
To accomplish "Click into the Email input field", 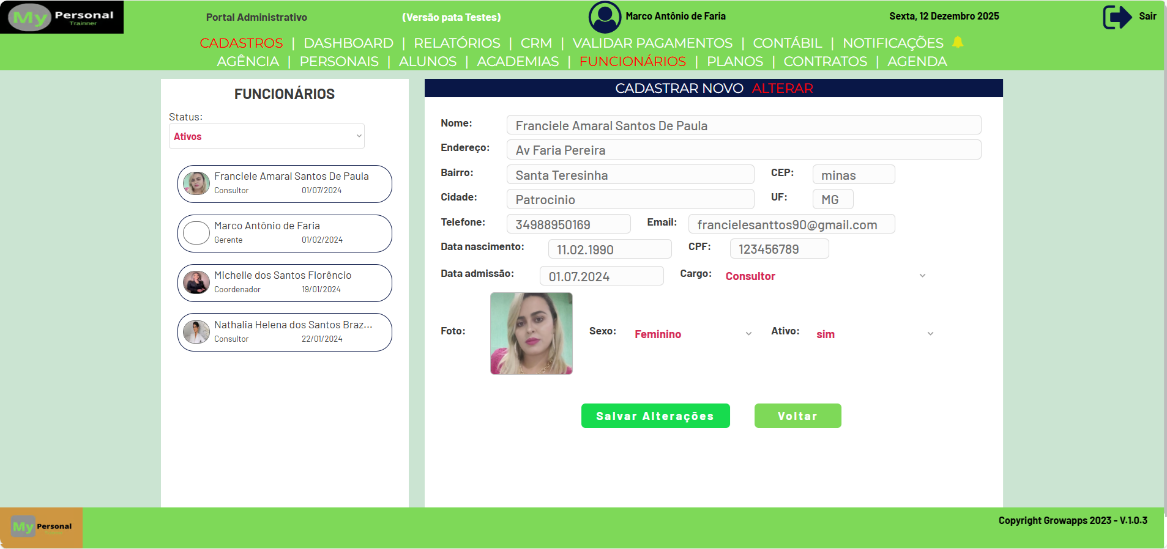I will coord(791,224).
